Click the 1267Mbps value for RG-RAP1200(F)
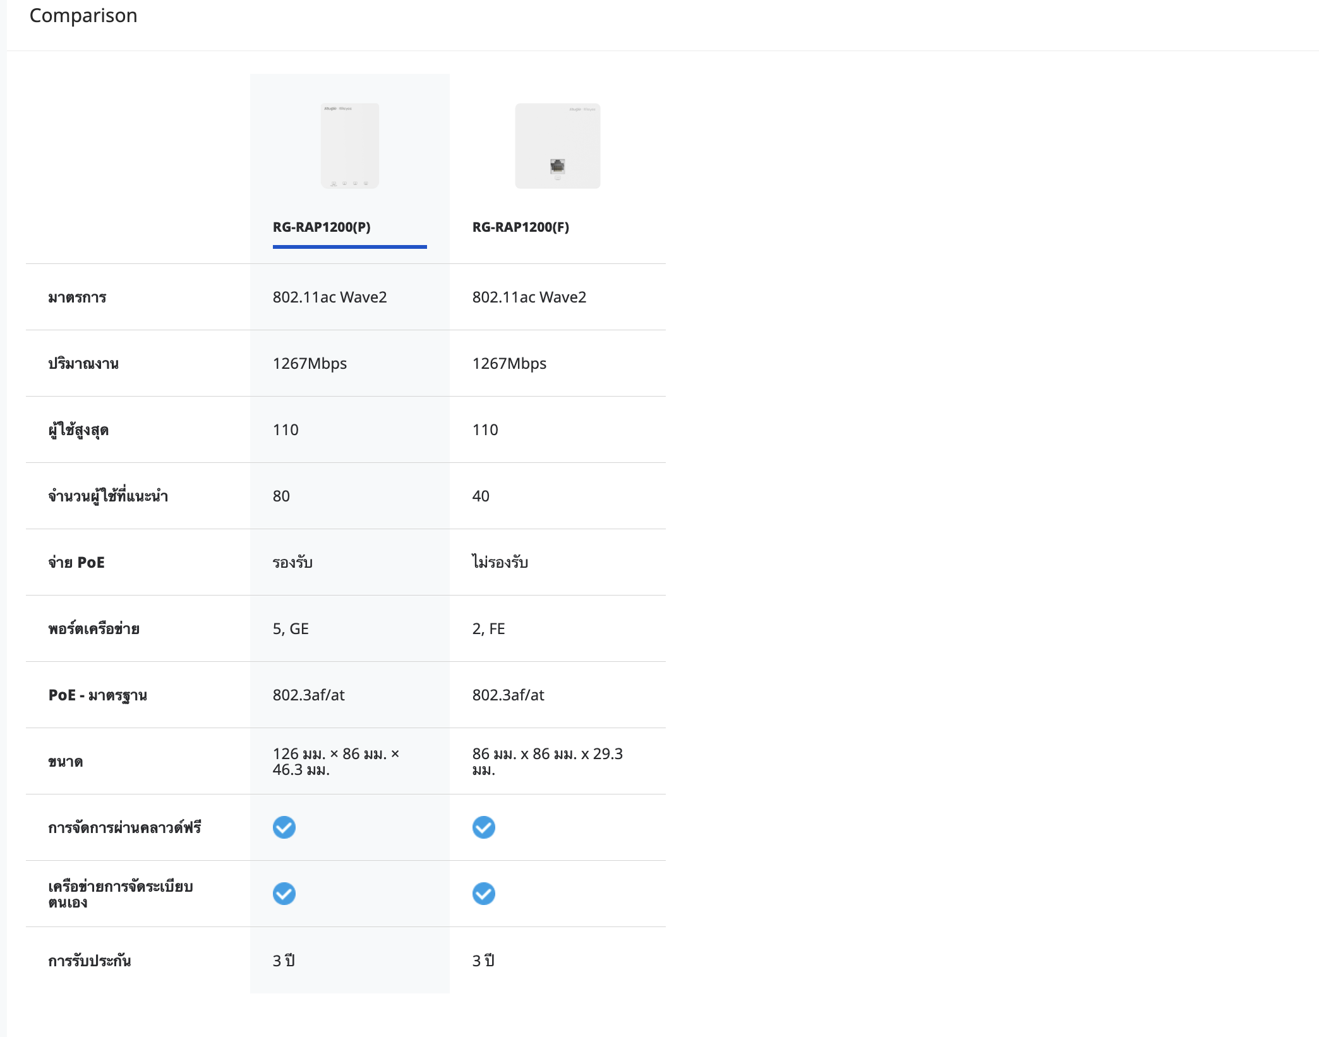The width and height of the screenshot is (1319, 1037). (x=509, y=363)
